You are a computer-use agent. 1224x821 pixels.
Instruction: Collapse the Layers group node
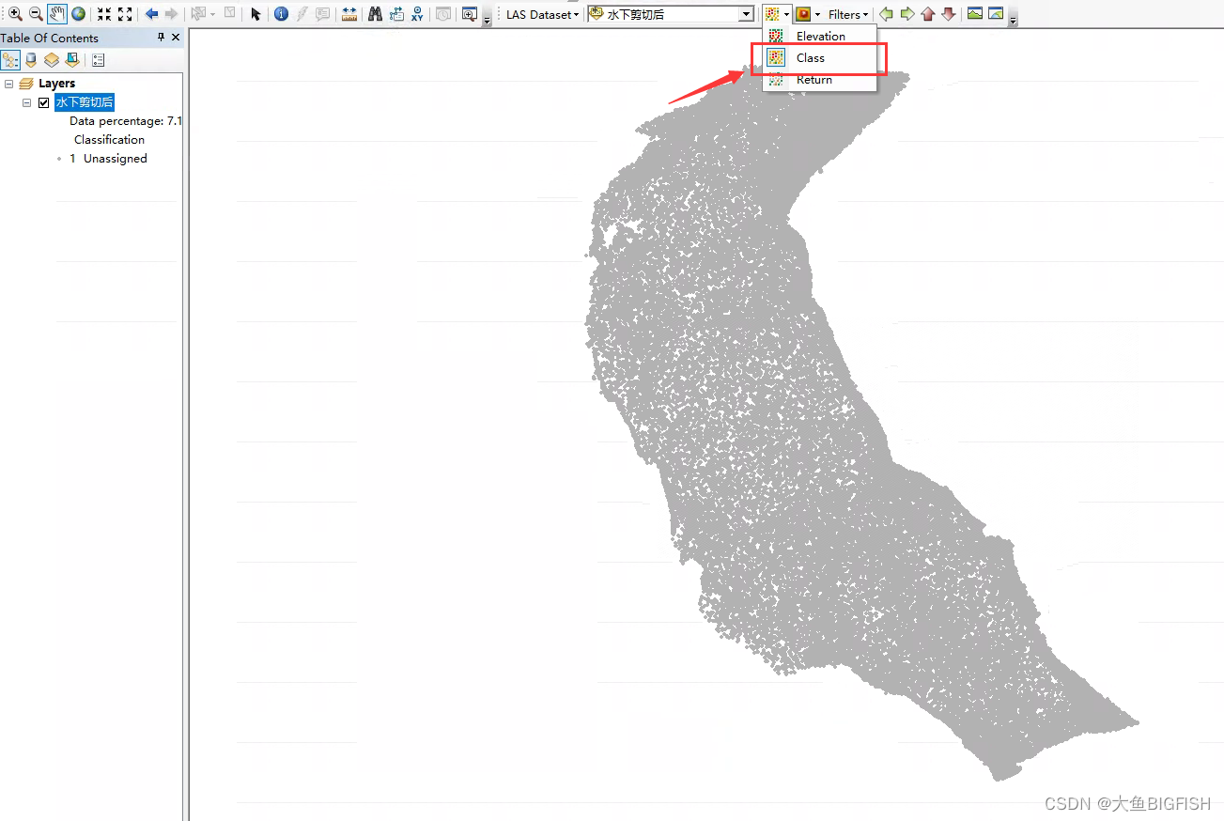click(9, 83)
